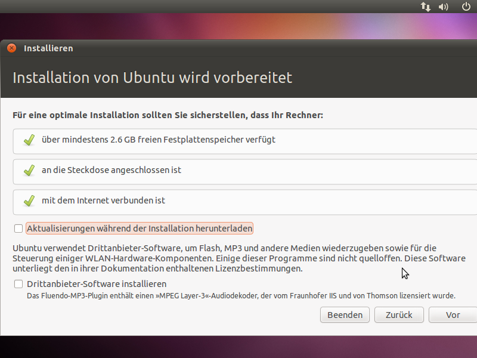Open the sound volume indicator
Image resolution: width=477 pixels, height=358 pixels.
tap(443, 7)
